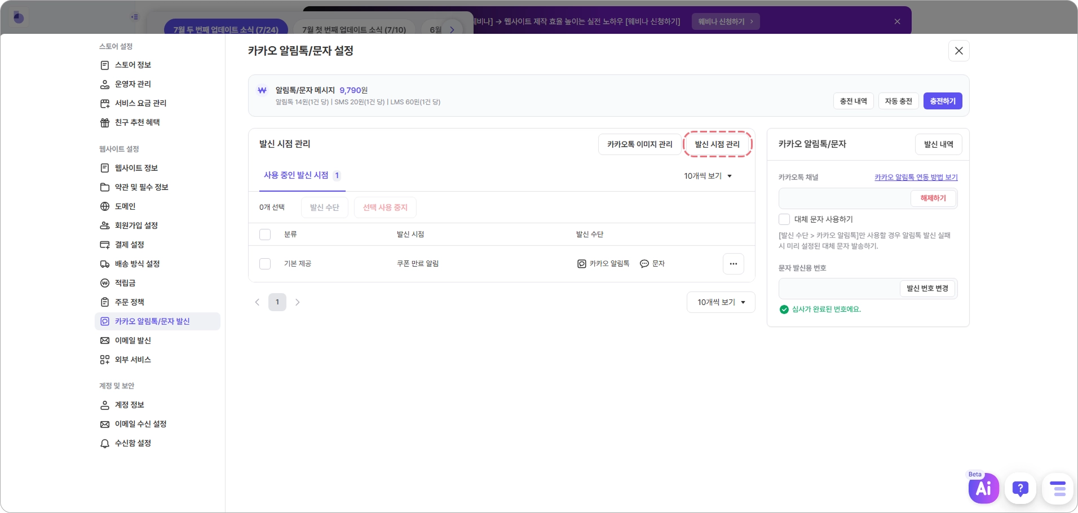Open 스토어 정보 in the sidebar
This screenshot has height=513, width=1078.
pyautogui.click(x=157, y=65)
